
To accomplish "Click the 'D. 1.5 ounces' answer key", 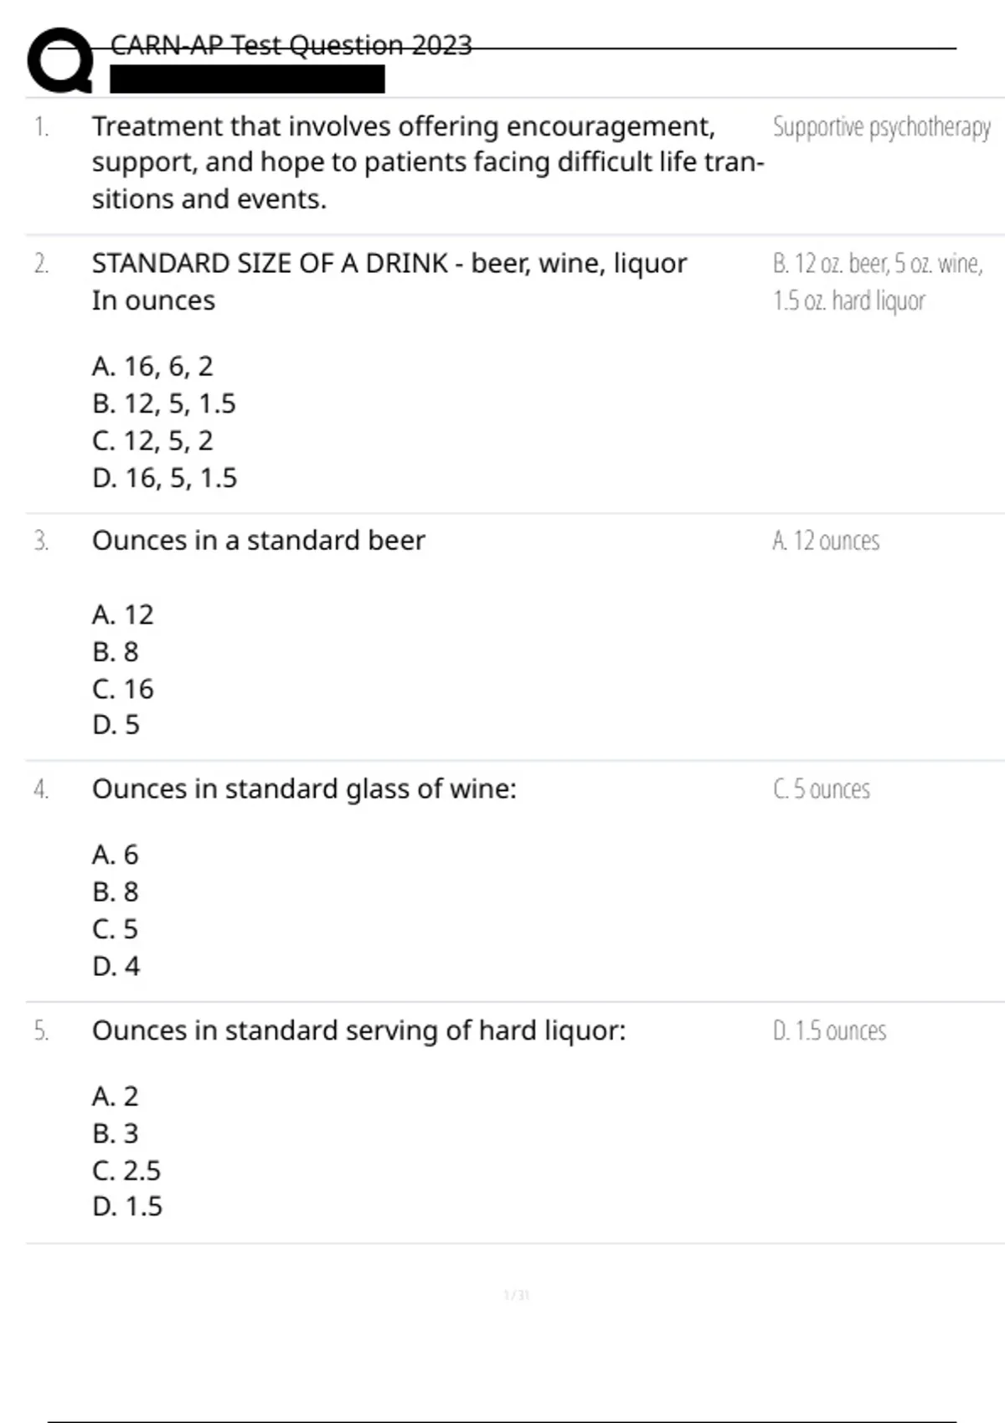I will click(x=829, y=1030).
